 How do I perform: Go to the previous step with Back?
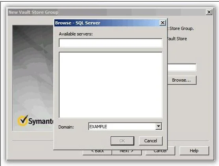click(x=97, y=152)
